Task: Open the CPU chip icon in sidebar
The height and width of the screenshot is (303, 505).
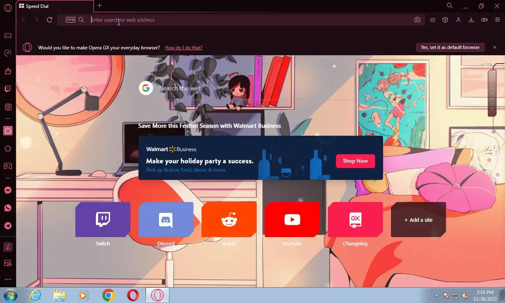Action: click(x=7, y=107)
